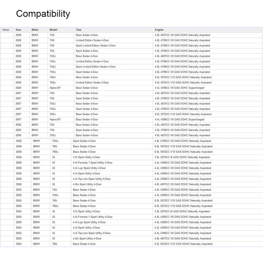Click '760Li' model in the 2005 row
This screenshot has width=263, height=263.
[55, 206]
